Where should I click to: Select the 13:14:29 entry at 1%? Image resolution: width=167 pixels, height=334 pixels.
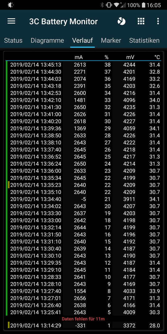83,325
